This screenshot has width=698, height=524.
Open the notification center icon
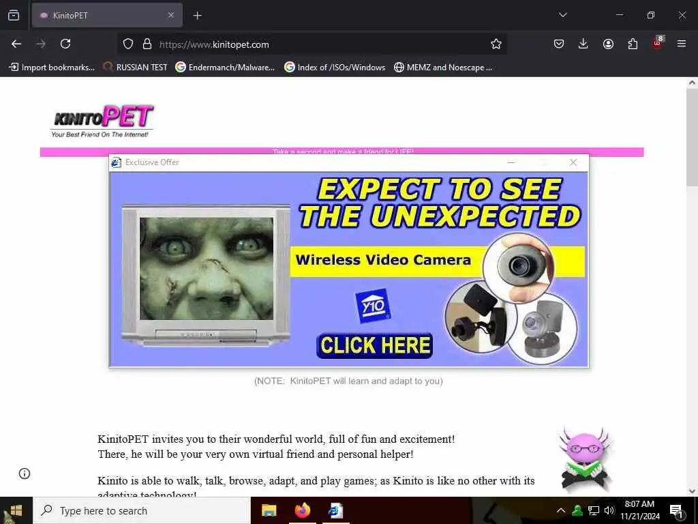pos(677,511)
